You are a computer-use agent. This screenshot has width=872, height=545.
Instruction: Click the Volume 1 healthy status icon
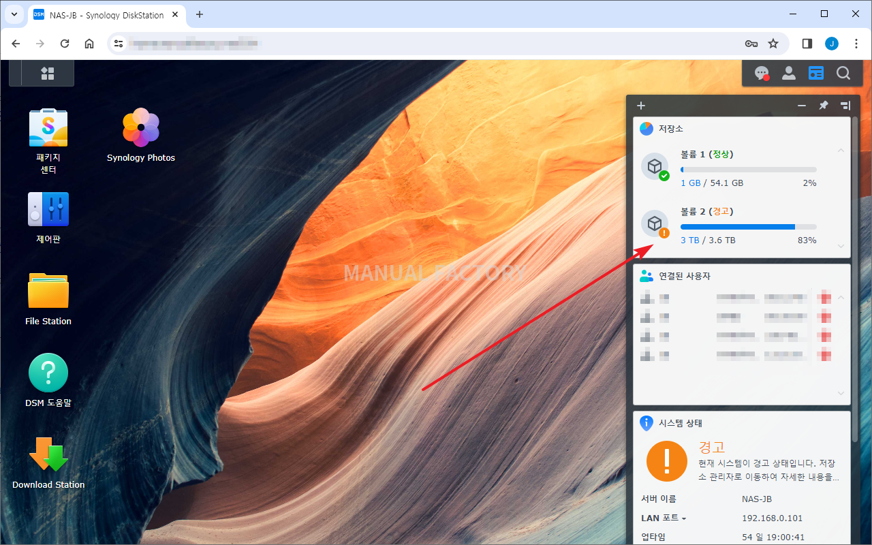click(655, 166)
